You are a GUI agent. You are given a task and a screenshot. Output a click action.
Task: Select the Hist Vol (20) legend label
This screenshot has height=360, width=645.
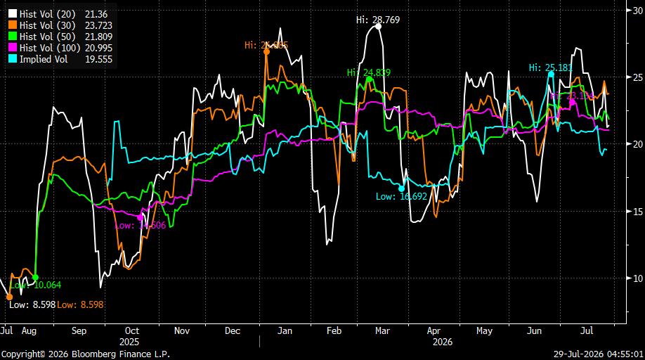(47, 14)
